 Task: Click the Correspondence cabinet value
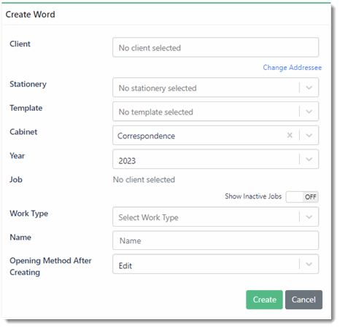point(146,136)
